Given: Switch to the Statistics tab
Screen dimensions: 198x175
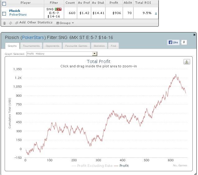Looking at the screenshot, I should pos(99,46).
